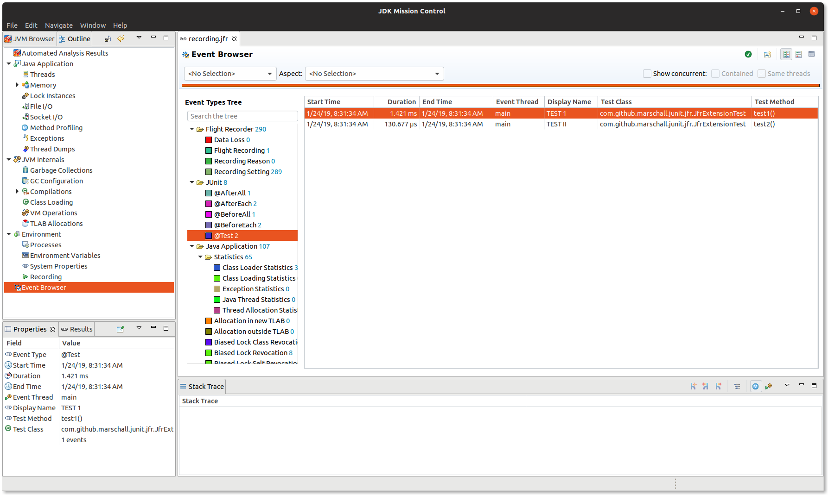Image resolution: width=828 pixels, height=495 pixels.
Task: Click the next frame group icon in Stack Trace
Action: (718, 386)
